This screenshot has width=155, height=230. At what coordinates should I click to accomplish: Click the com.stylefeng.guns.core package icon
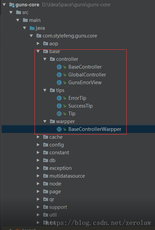click(39, 36)
